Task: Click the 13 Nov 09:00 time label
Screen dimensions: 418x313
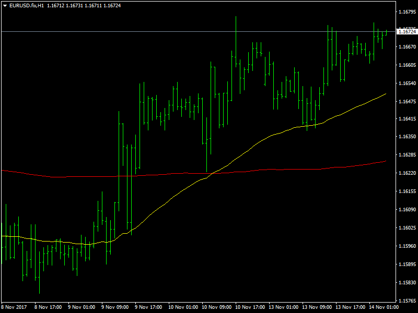Action: click(317, 307)
